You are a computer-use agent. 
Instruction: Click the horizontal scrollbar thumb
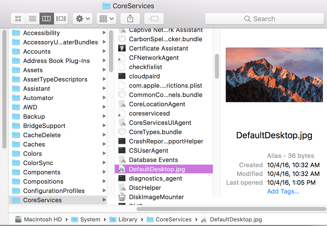(231, 209)
